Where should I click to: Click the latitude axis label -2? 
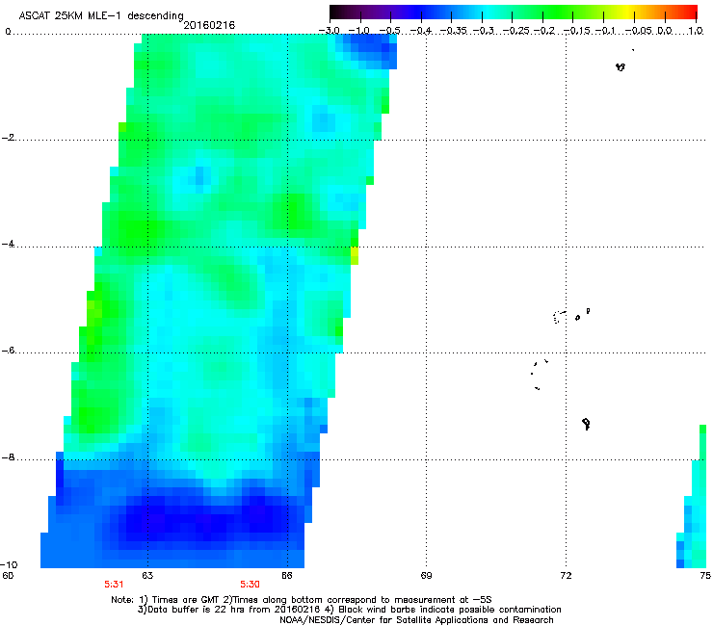click(x=8, y=138)
